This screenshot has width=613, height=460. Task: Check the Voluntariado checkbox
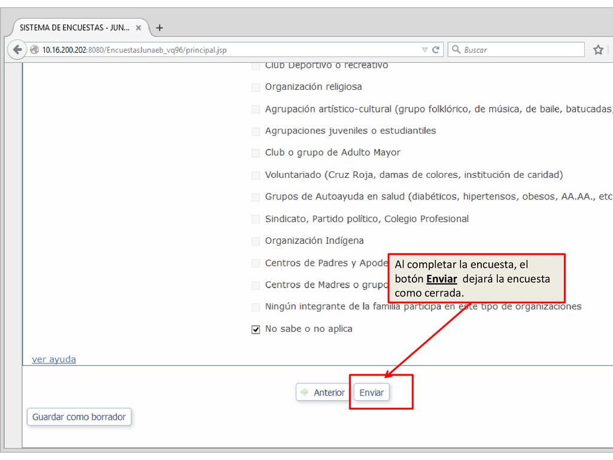coord(256,175)
